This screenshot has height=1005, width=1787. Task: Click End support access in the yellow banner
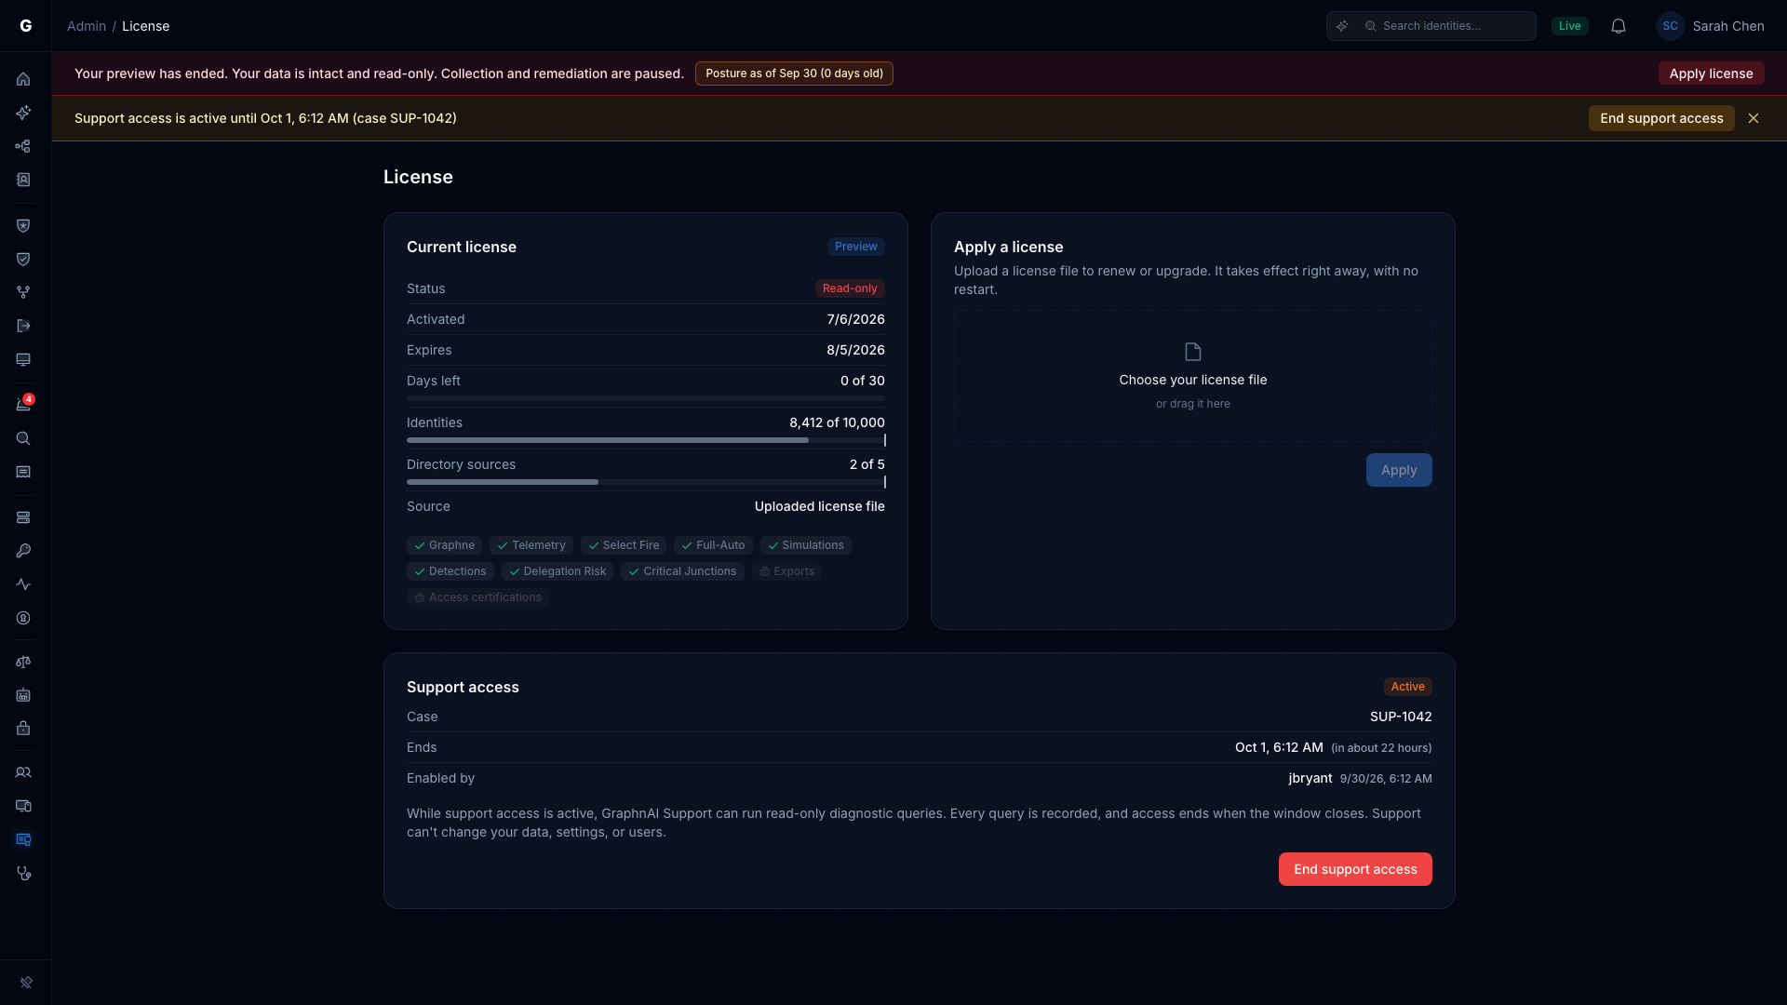coord(1661,118)
